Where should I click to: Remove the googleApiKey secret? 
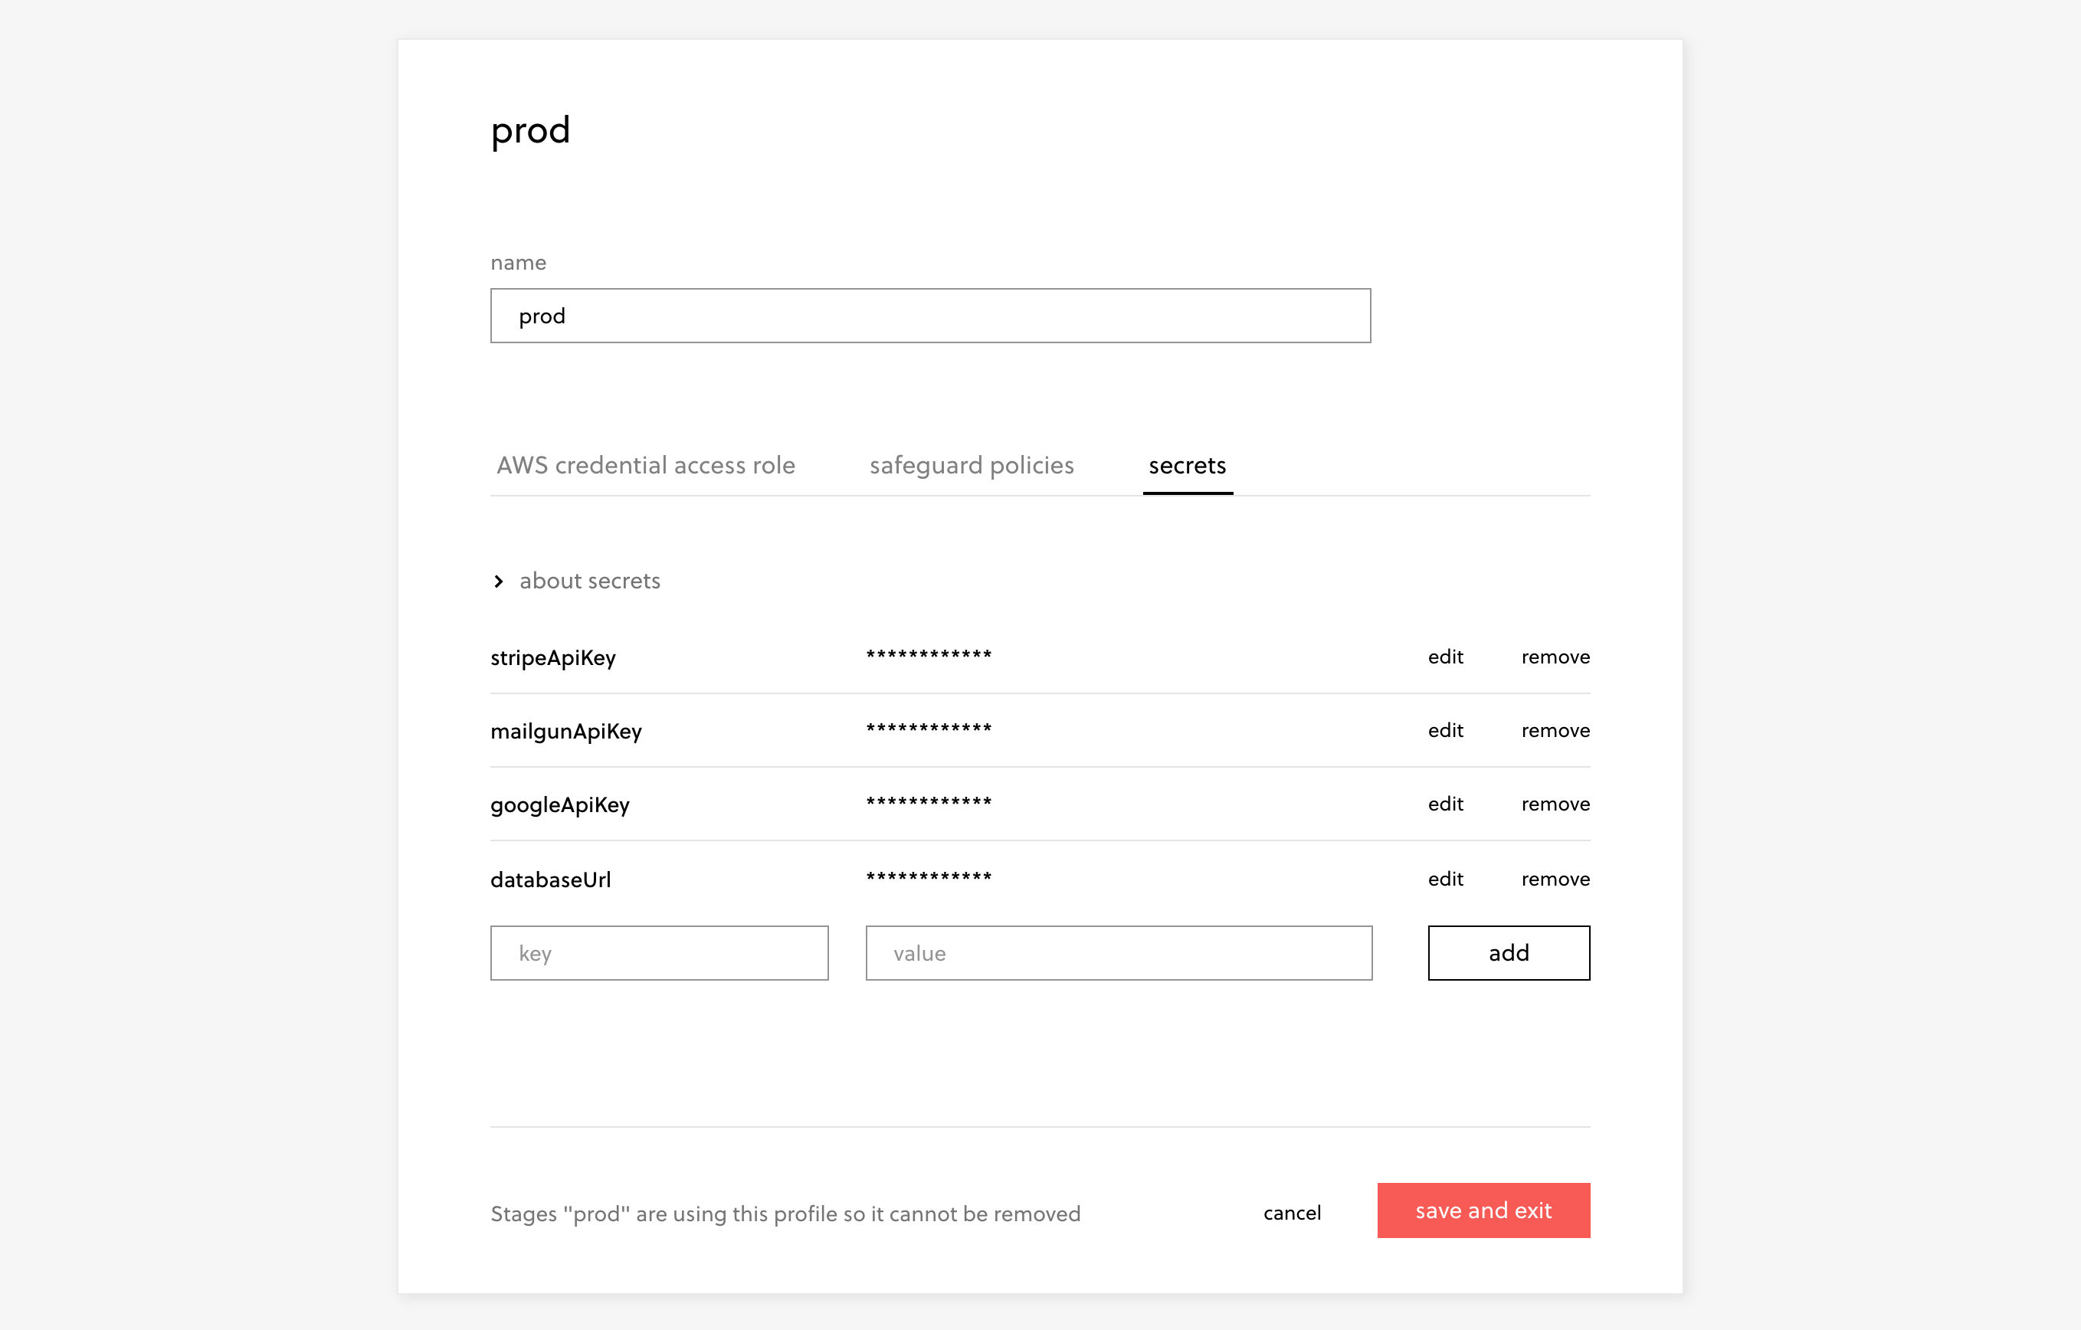tap(1555, 804)
